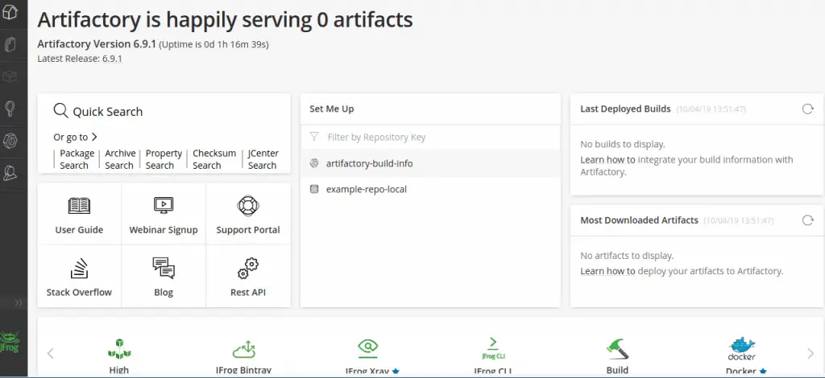Open the Rest API gears icon
The width and height of the screenshot is (825, 378).
click(x=248, y=269)
